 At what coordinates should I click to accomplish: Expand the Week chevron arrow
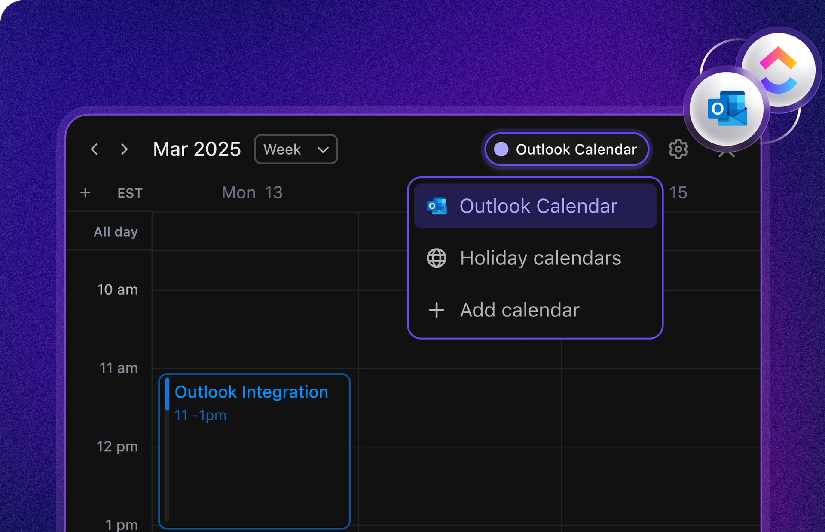click(323, 150)
